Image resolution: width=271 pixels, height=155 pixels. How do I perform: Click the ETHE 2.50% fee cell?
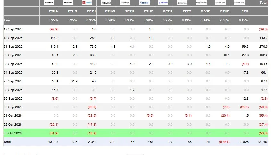224,20
